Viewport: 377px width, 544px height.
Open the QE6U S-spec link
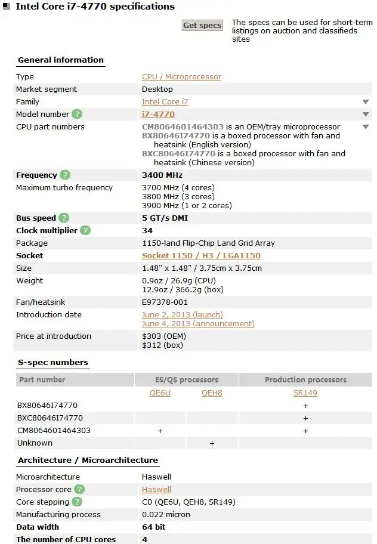coord(160,393)
